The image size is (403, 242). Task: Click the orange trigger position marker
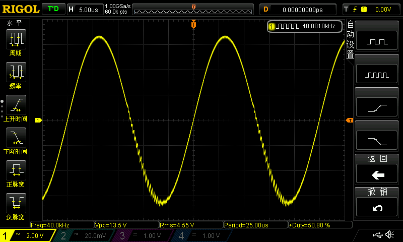193,24
